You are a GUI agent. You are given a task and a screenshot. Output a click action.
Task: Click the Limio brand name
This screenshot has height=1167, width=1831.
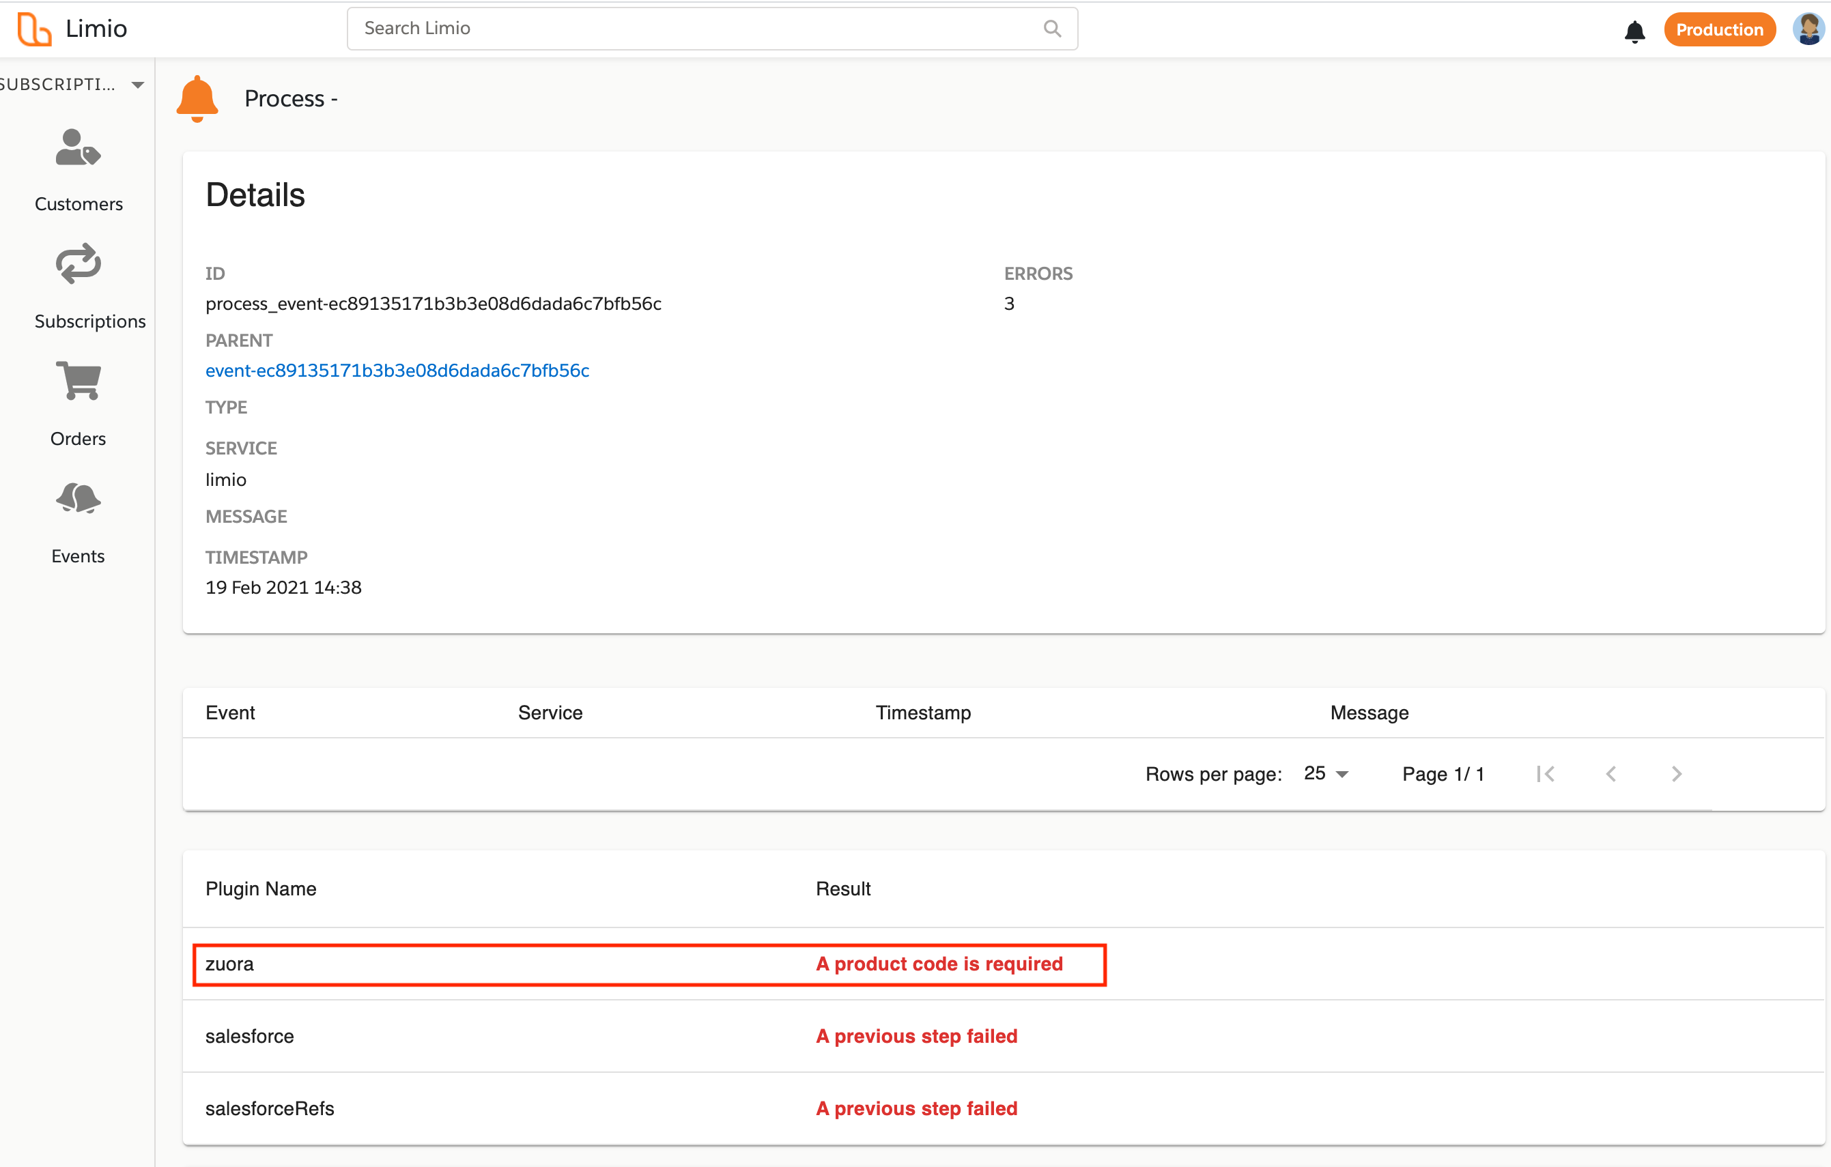click(96, 29)
